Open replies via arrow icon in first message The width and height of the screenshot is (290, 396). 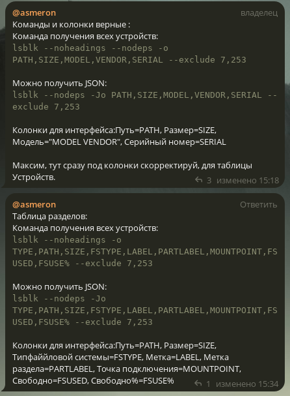[198, 180]
